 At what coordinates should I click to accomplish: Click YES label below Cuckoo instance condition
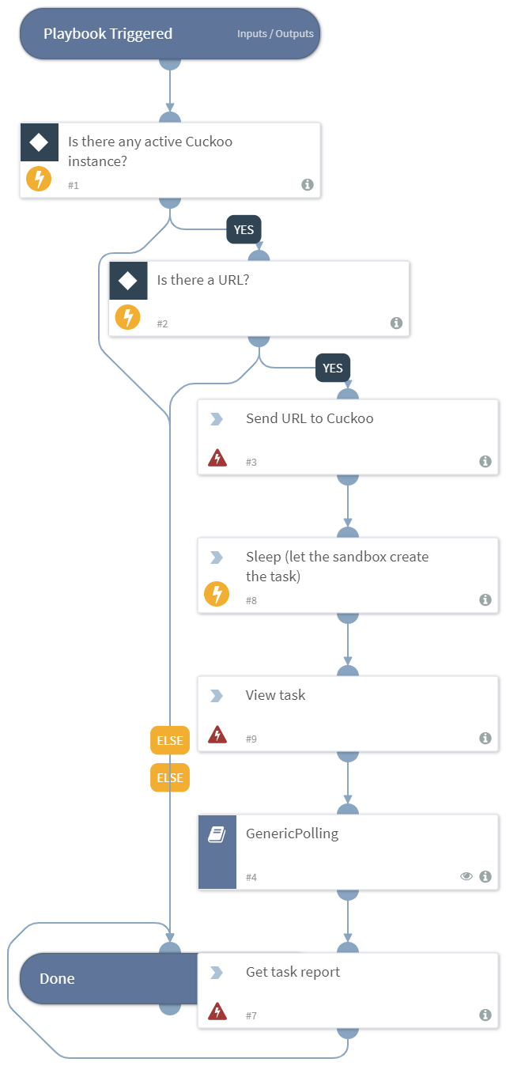click(x=244, y=229)
